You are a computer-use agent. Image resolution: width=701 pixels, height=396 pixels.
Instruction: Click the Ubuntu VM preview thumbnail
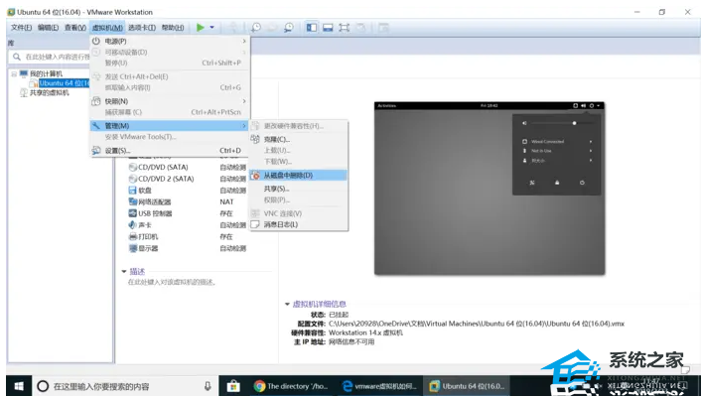pos(490,189)
